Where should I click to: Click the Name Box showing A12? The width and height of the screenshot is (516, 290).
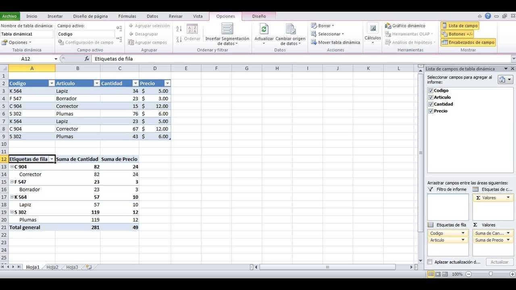point(27,59)
